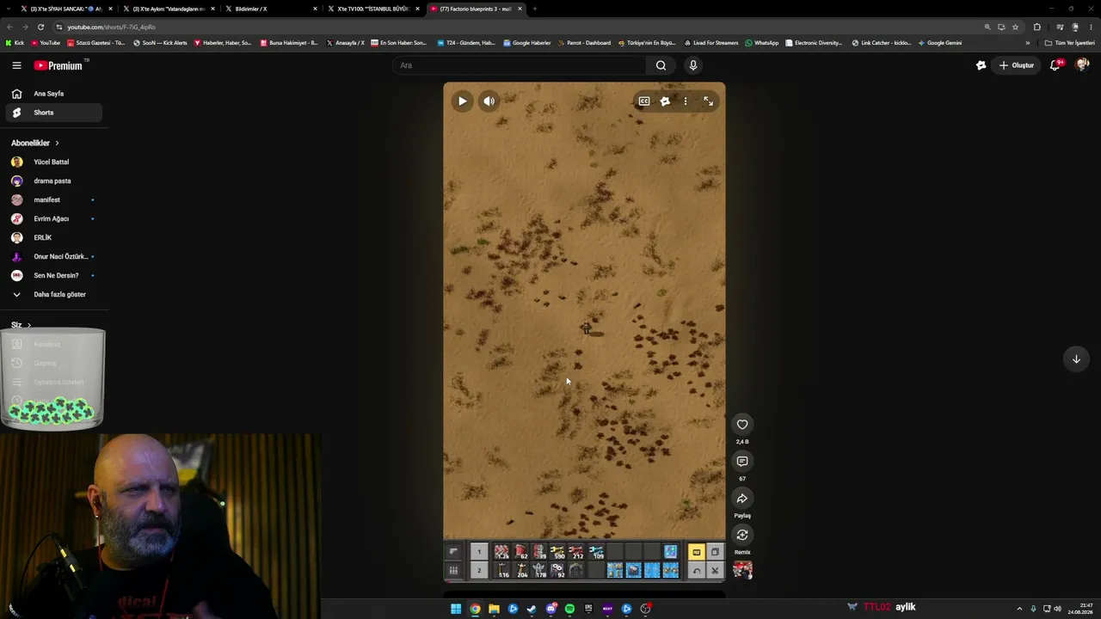Focus the YouTube search field
1101x619 pixels.
(x=520, y=65)
